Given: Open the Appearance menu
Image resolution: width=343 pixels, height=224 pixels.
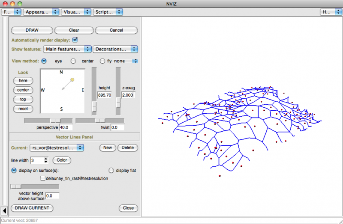Looking at the screenshot, I should tap(40, 12).
